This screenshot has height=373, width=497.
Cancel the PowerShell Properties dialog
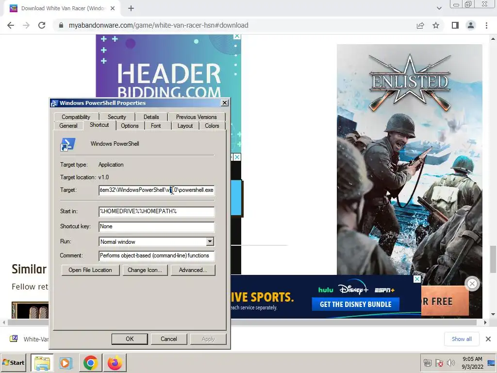(x=169, y=339)
